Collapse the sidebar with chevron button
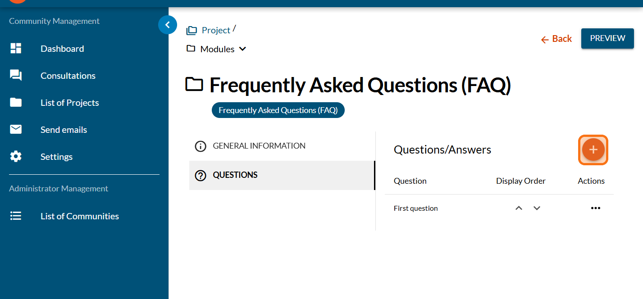 coord(168,25)
